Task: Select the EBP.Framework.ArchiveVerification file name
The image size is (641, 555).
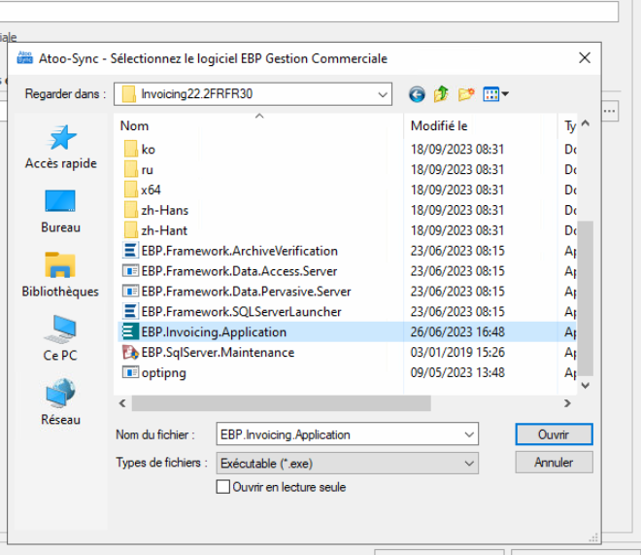Action: [x=240, y=251]
